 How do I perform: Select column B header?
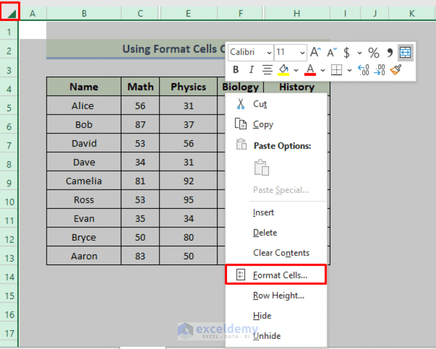[84, 14]
